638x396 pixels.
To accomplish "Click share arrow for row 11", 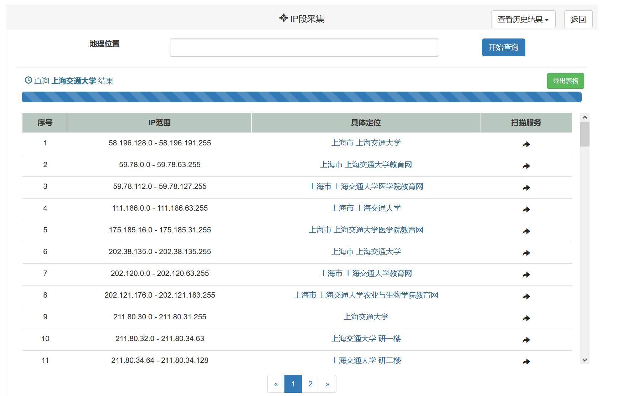I will click(526, 361).
